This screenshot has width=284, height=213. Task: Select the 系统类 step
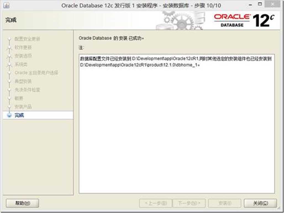21,64
